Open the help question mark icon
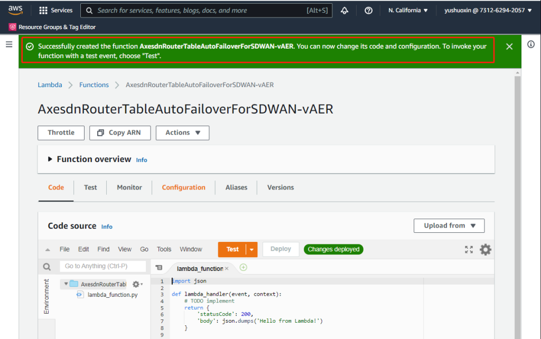The image size is (541, 339). tap(369, 11)
